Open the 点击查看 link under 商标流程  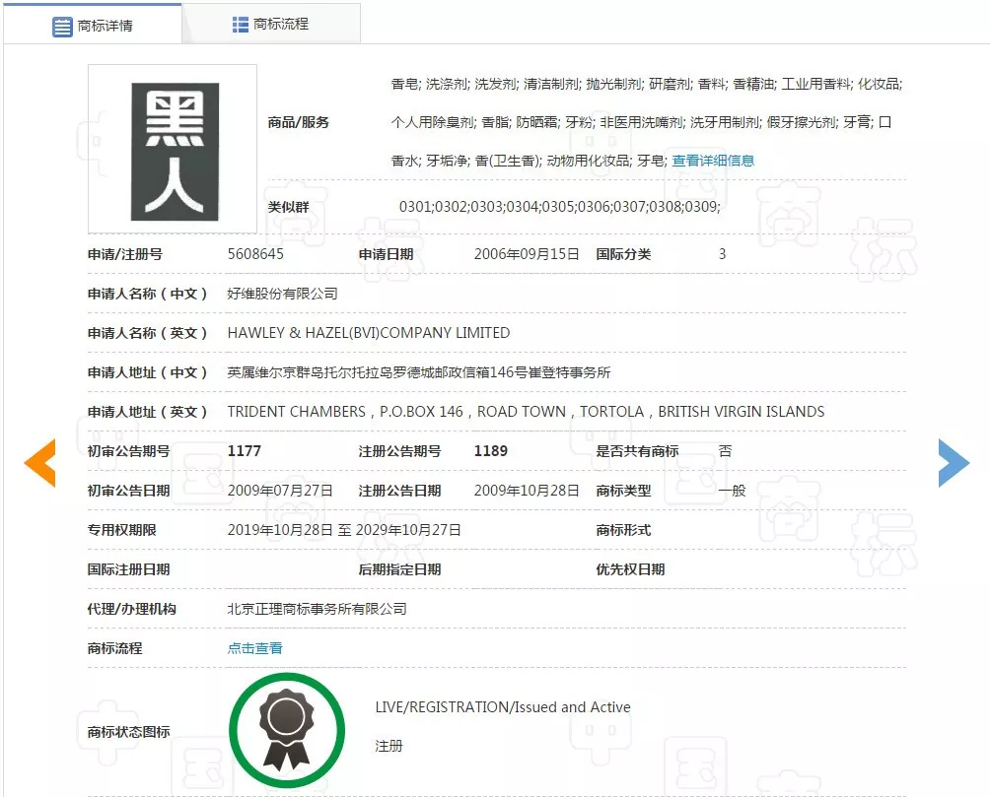coord(254,647)
